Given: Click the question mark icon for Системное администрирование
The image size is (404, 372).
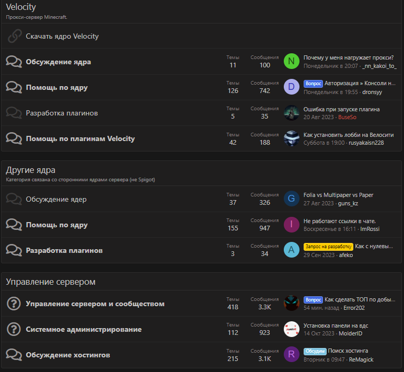Looking at the screenshot, I should point(14,329).
